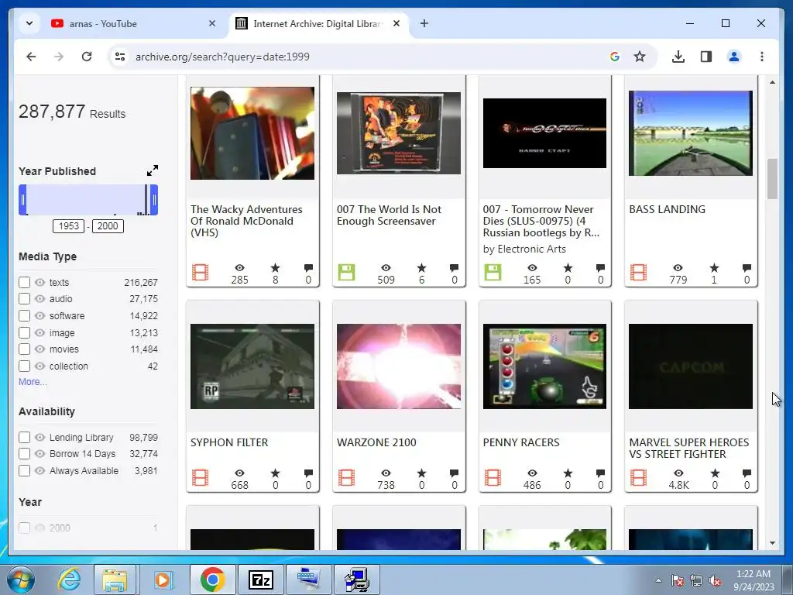Enable Always Available filter checkbox
The width and height of the screenshot is (793, 595).
coord(24,470)
